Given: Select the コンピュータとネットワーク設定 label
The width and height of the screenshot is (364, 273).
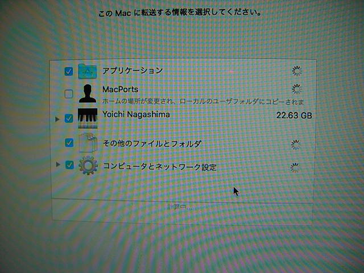Looking at the screenshot, I should pyautogui.click(x=160, y=167).
